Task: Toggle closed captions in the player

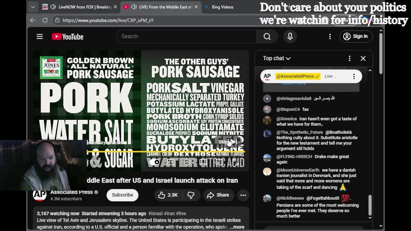Action: click(171, 162)
